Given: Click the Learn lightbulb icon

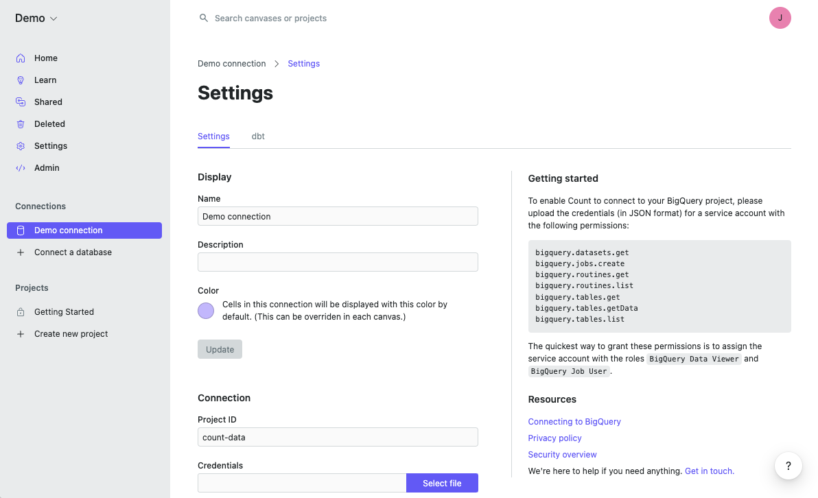Looking at the screenshot, I should pyautogui.click(x=21, y=80).
